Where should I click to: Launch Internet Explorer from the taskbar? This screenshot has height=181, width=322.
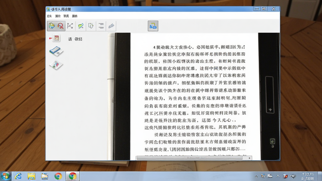(18, 176)
